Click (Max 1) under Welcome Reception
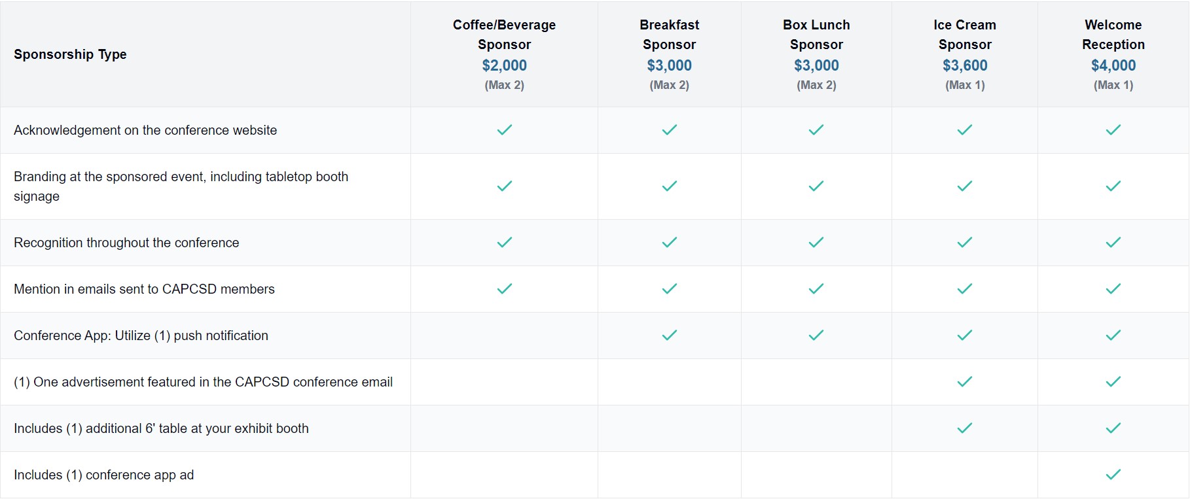Image resolution: width=1190 pixels, height=499 pixels. click(x=1113, y=85)
